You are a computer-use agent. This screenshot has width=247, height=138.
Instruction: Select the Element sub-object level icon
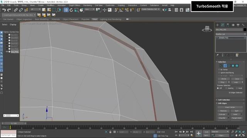click(237, 66)
